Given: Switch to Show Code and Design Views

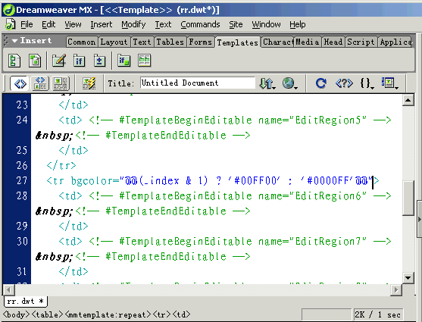Looking at the screenshot, I should [40, 83].
